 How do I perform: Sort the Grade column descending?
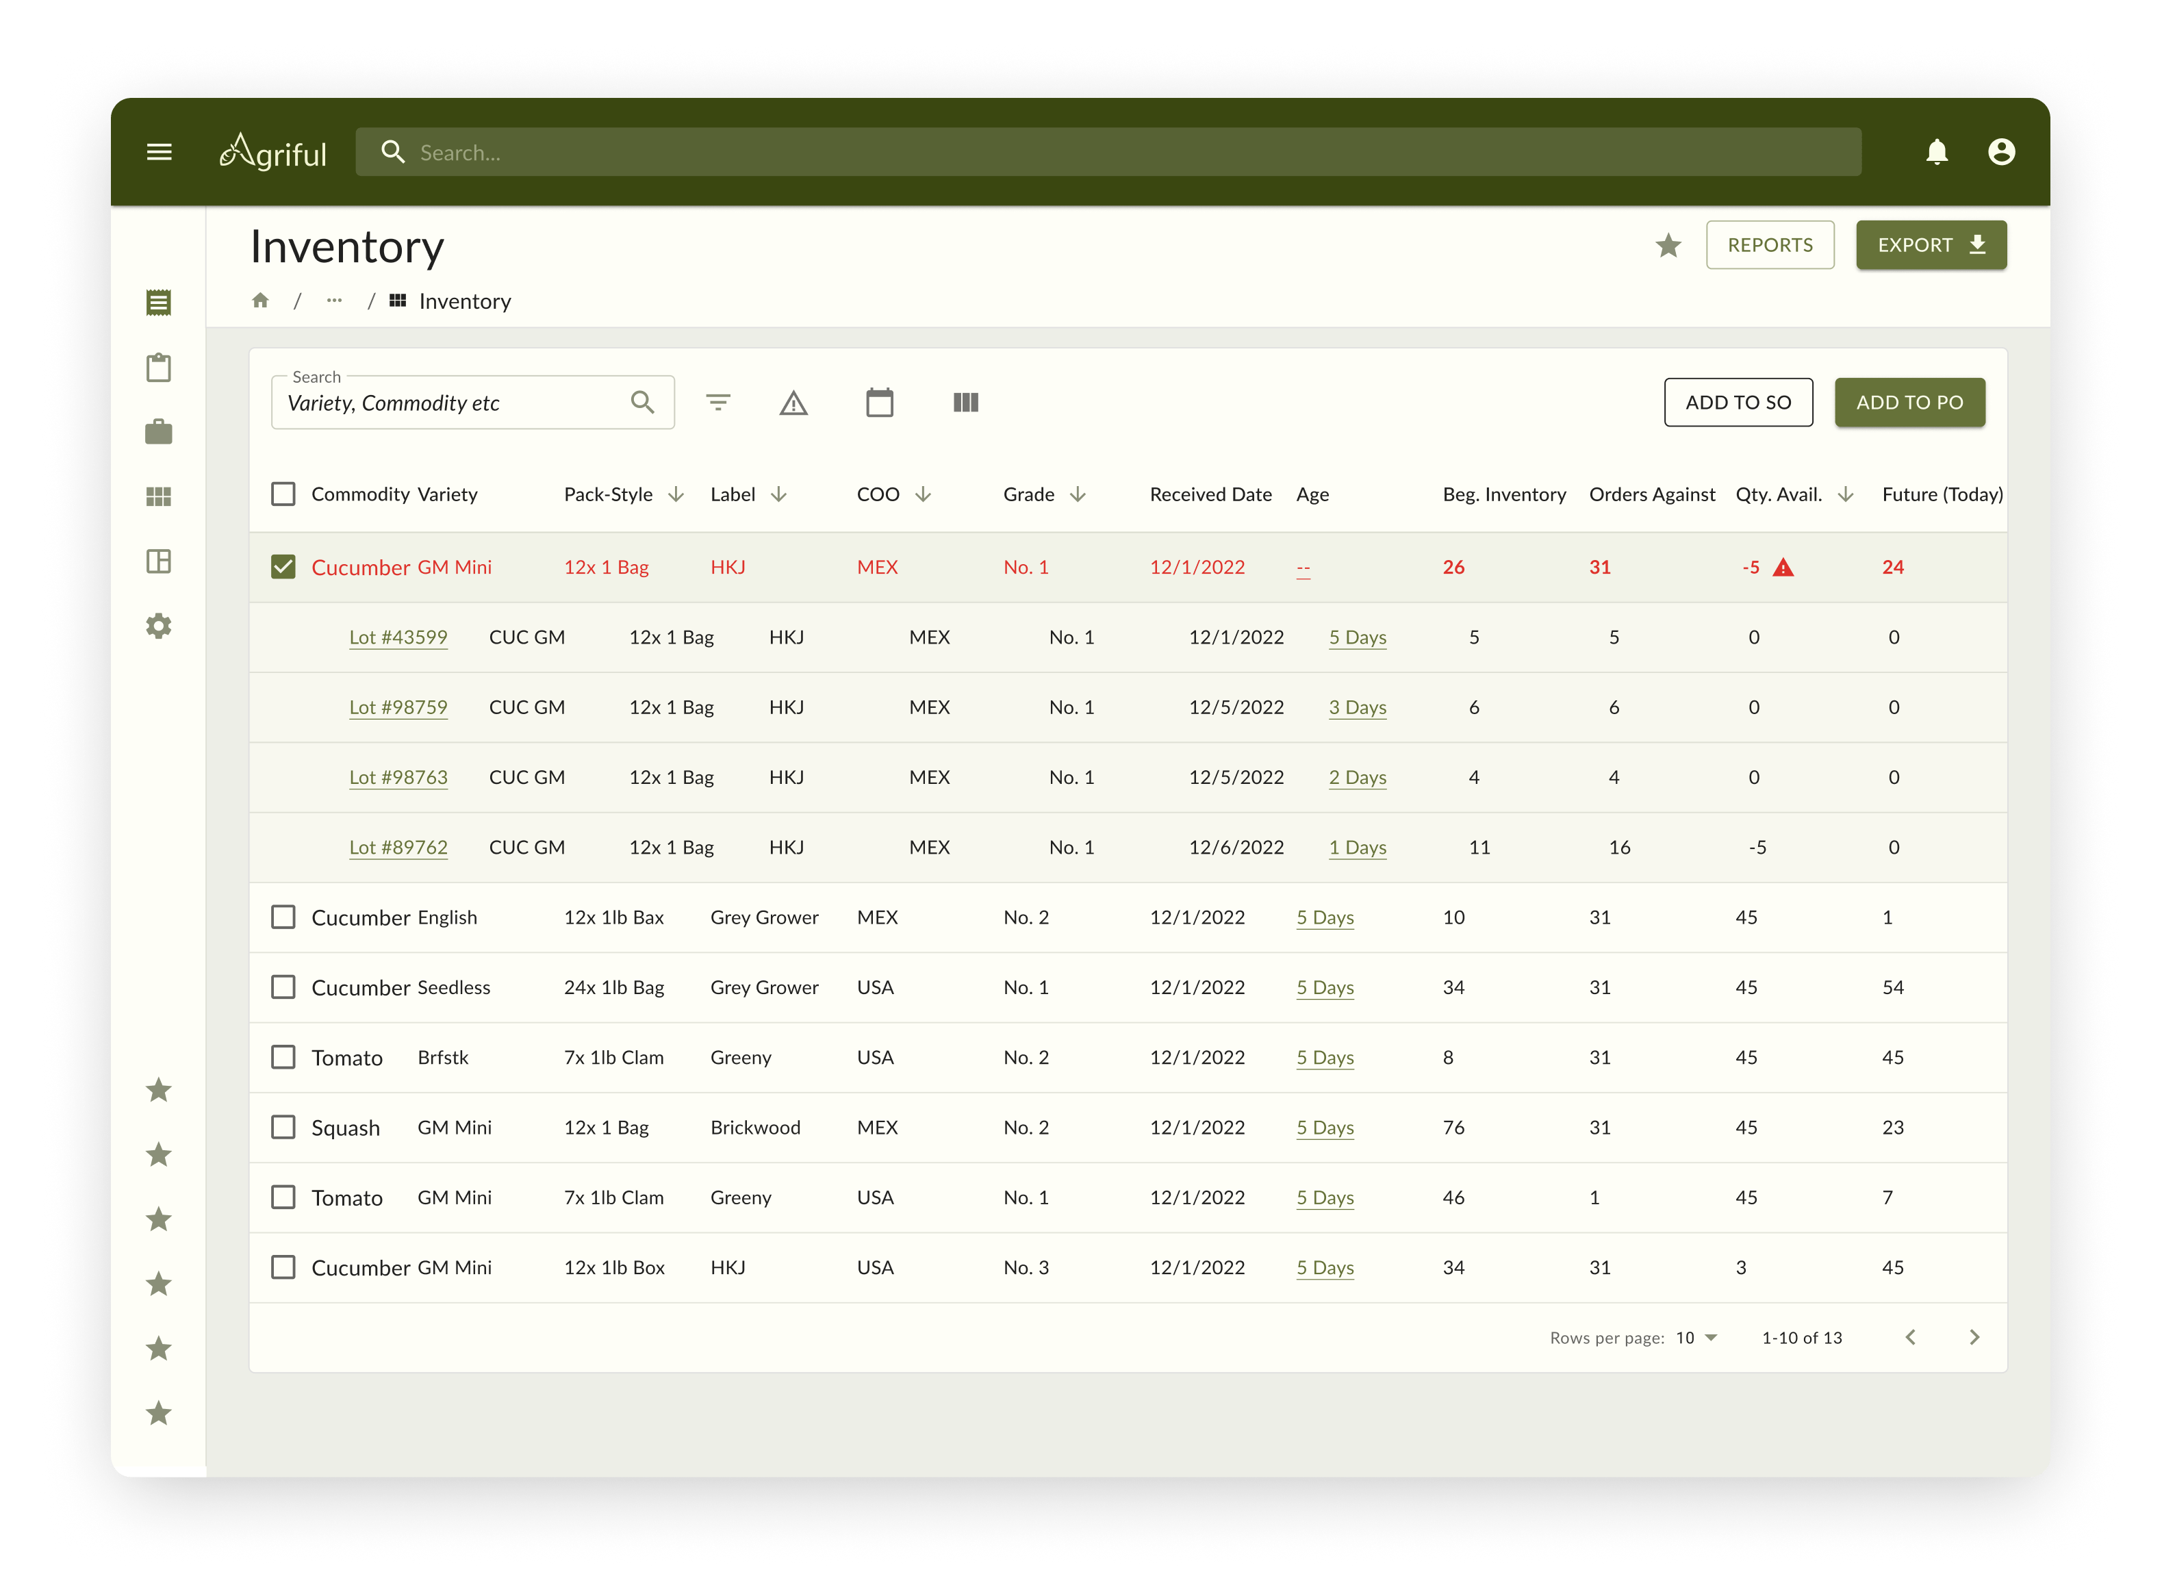[x=1078, y=495]
